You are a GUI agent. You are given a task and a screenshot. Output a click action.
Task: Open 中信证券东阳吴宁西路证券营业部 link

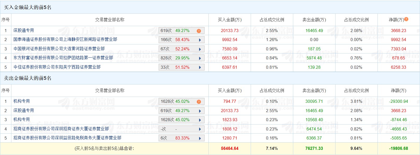pos(57,67)
